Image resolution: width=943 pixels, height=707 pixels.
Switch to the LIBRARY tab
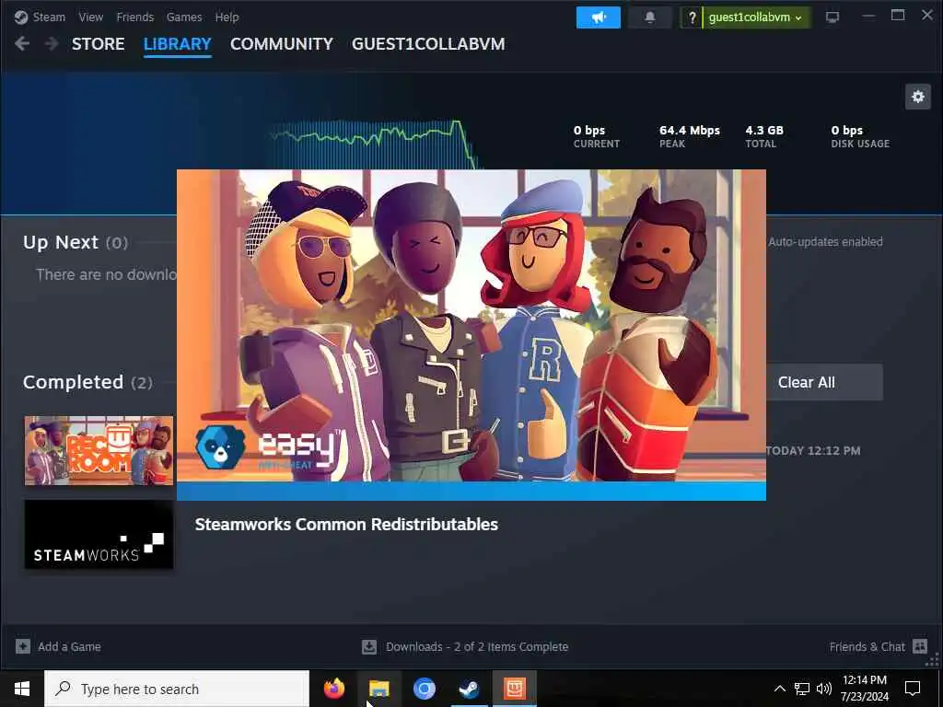click(178, 44)
